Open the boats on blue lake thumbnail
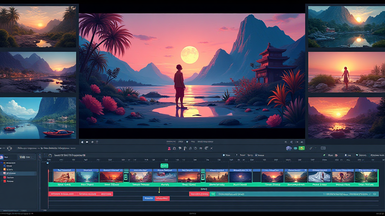This screenshot has height=216, width=385. click(x=38, y=118)
